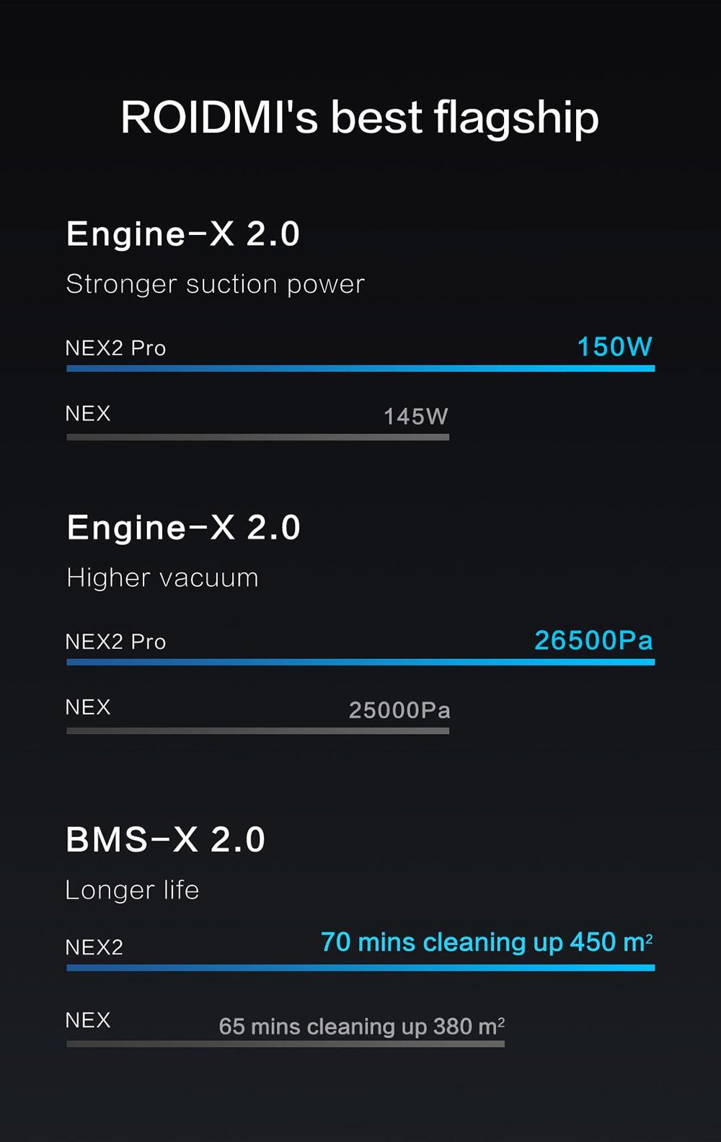Select the 26500Pa value label
The width and height of the screenshot is (721, 1142).
(x=593, y=640)
